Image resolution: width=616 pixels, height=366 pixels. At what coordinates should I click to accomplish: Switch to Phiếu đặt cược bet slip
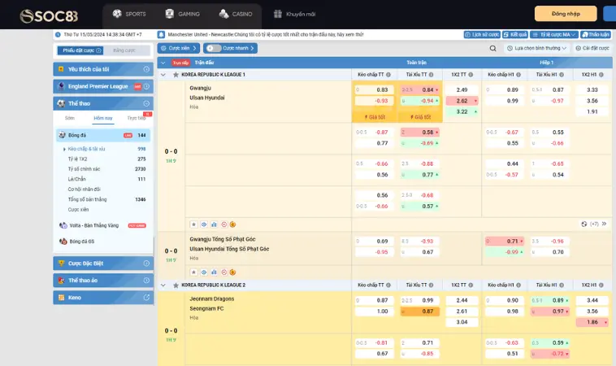tap(78, 50)
